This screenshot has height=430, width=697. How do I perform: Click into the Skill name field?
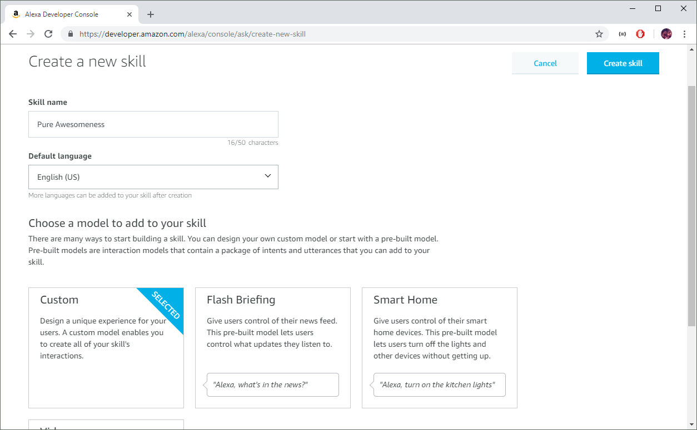click(x=153, y=124)
